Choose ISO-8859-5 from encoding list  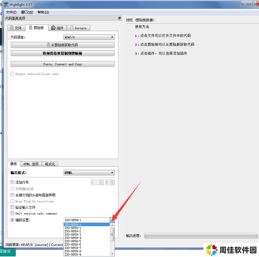point(73,241)
